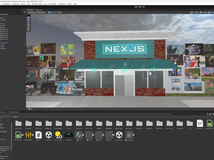Select the Sync_NPC Unity prefab asset
This screenshot has height=160, width=214.
point(48,136)
